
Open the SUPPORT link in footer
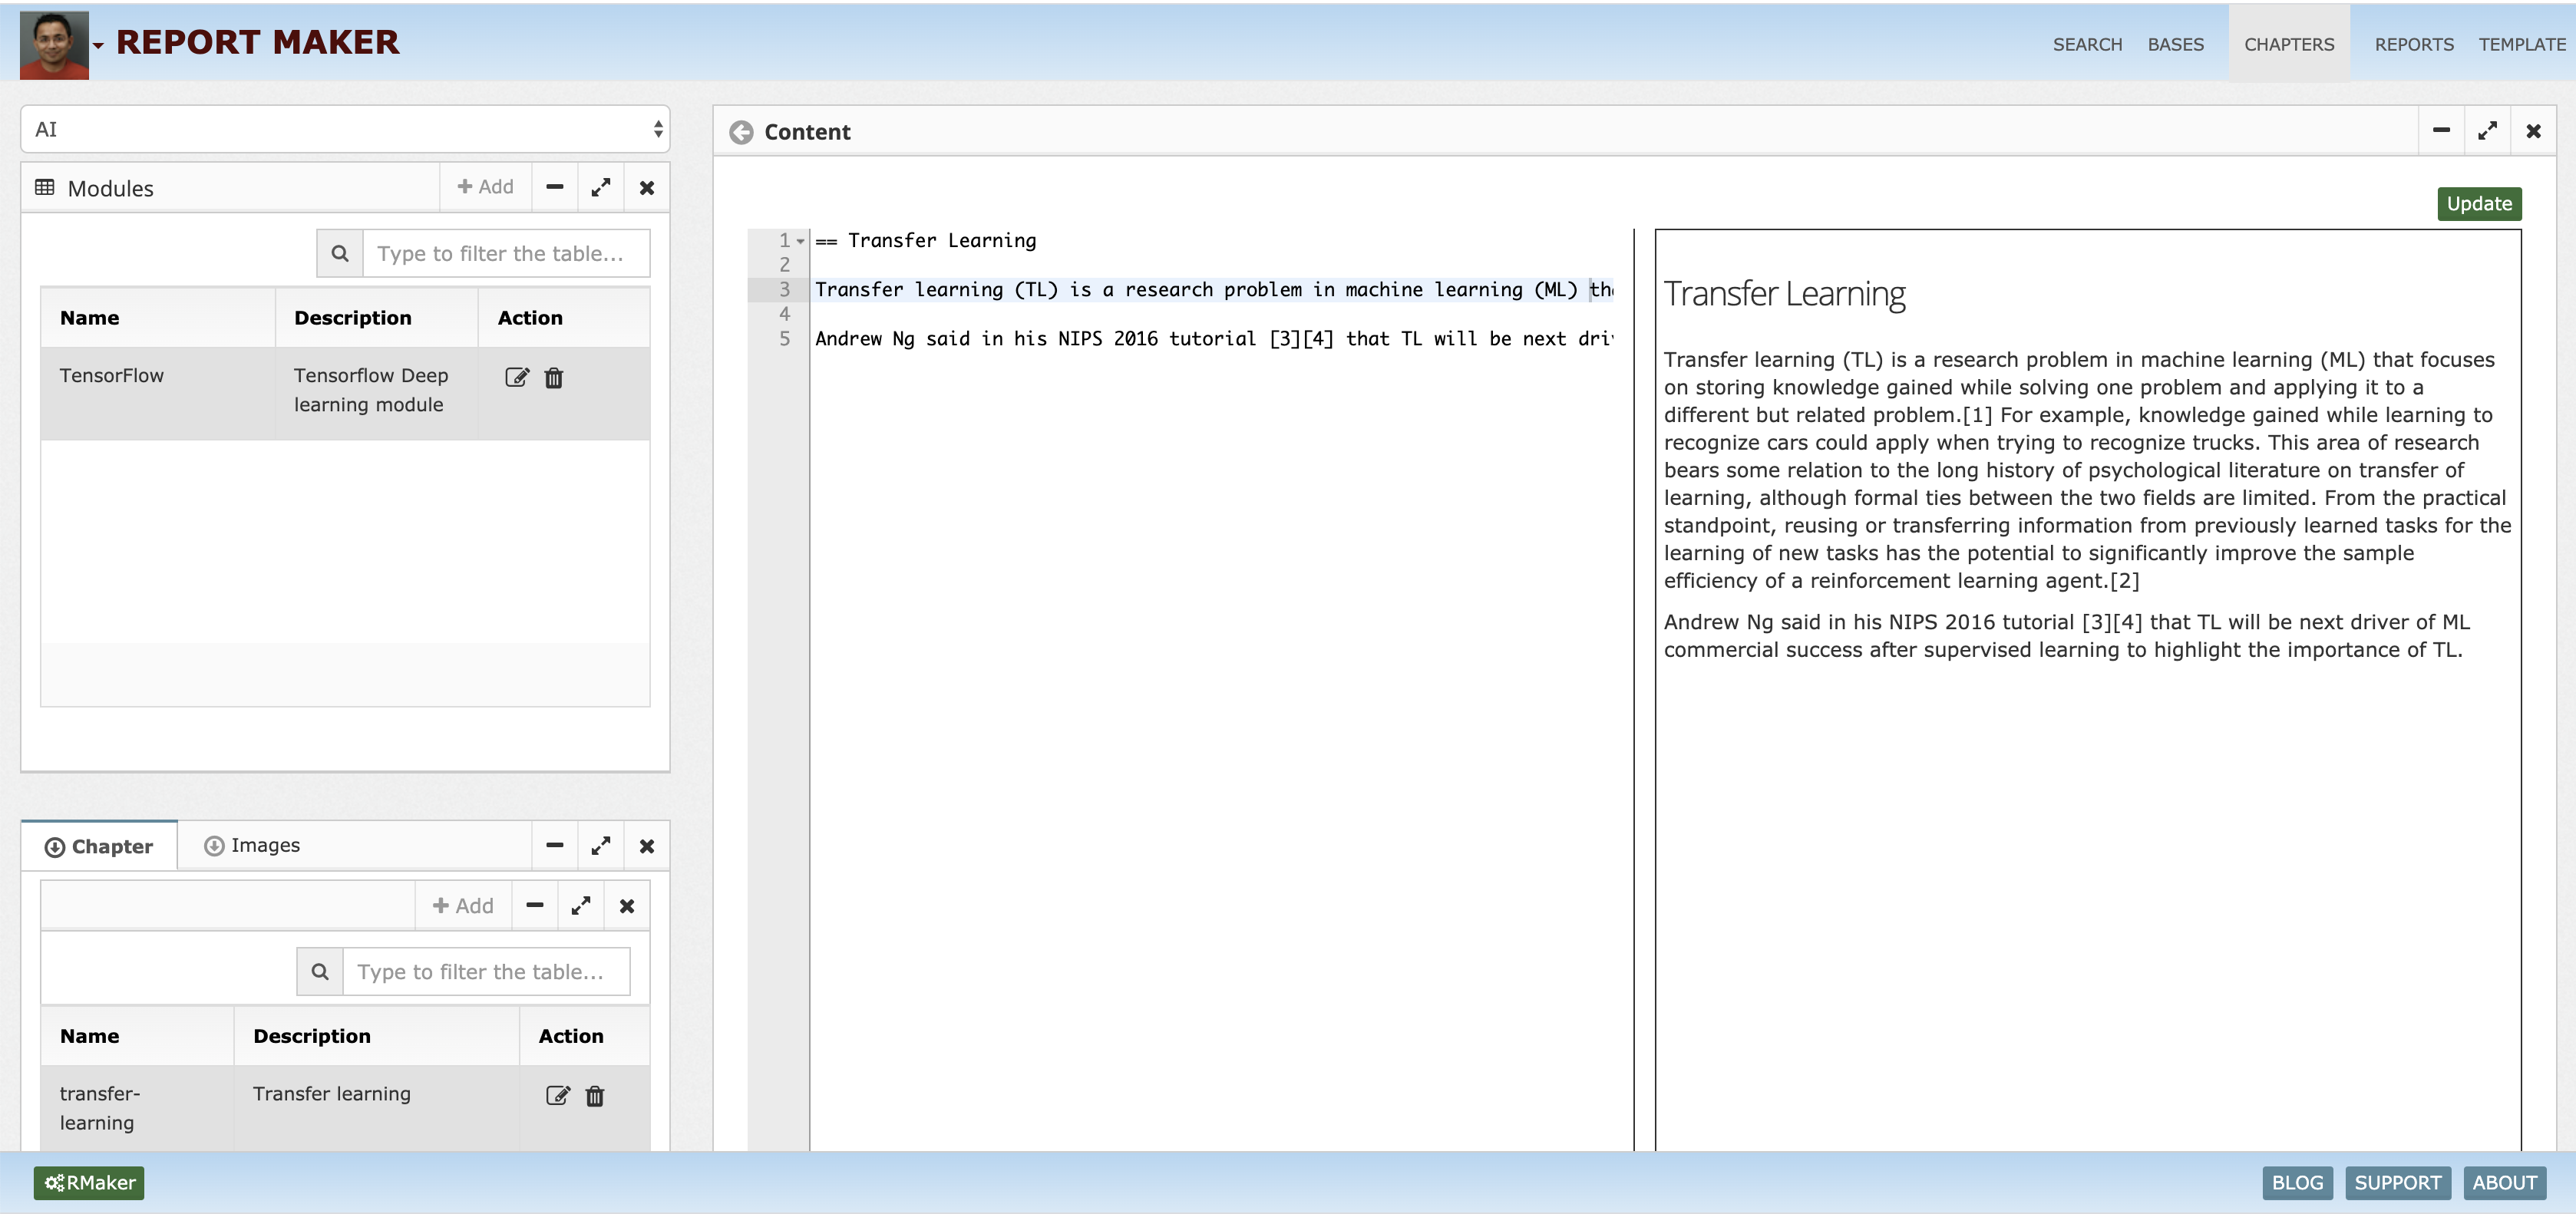coord(2397,1182)
